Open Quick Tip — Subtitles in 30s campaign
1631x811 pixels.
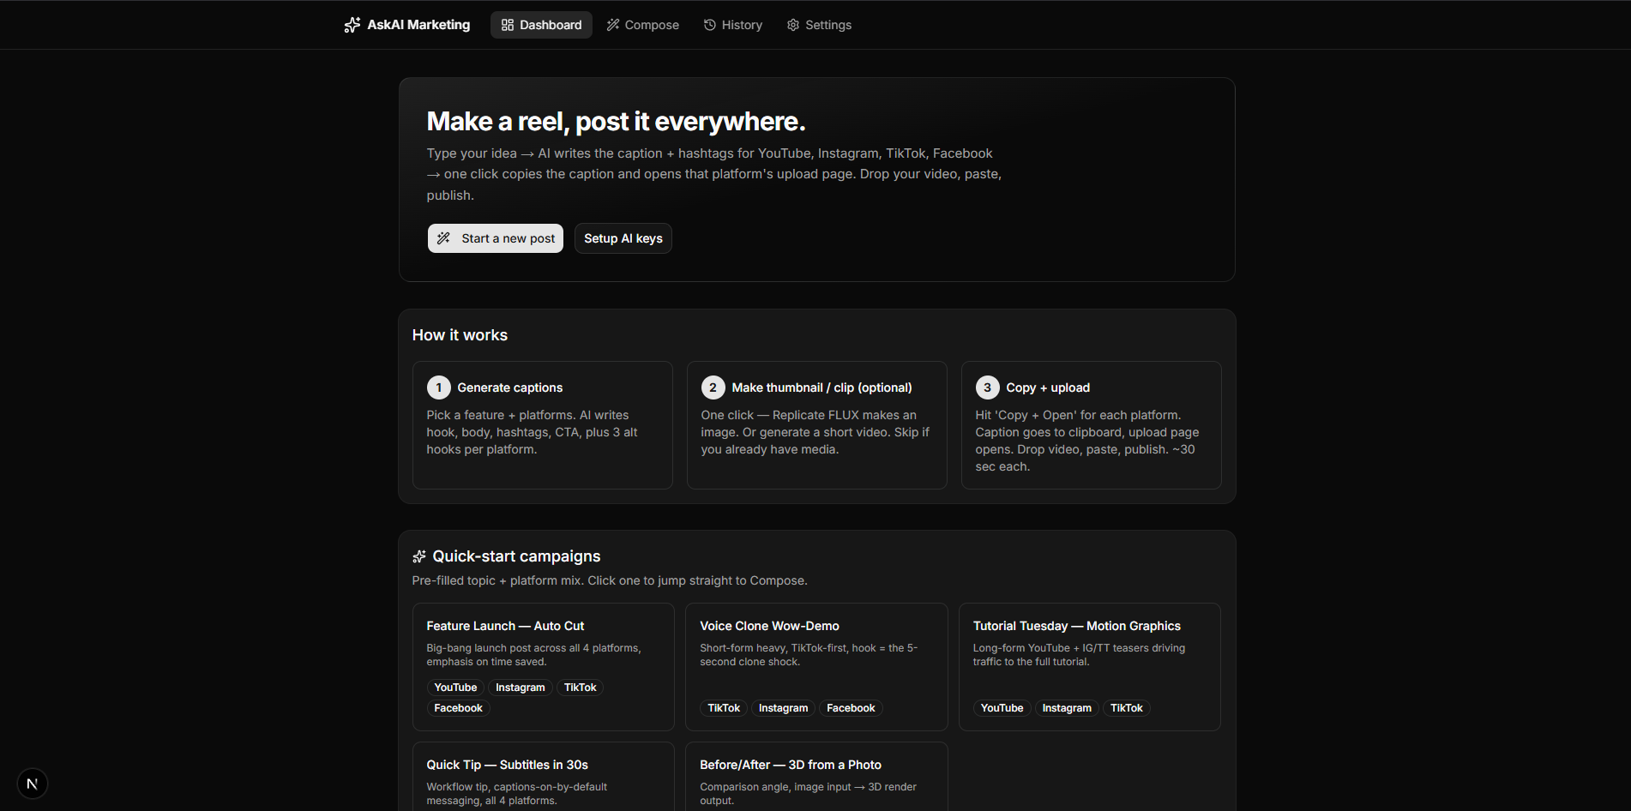coord(544,777)
